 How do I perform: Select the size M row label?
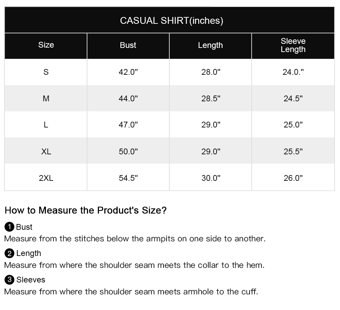pos(46,99)
